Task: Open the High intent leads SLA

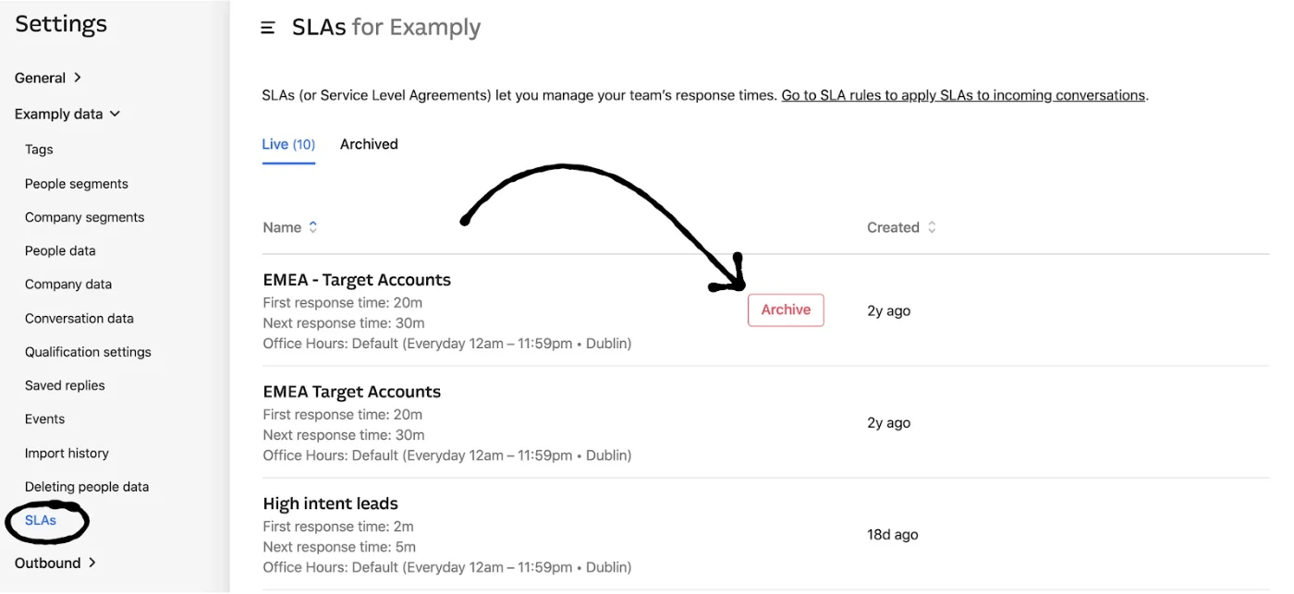Action: pos(330,503)
